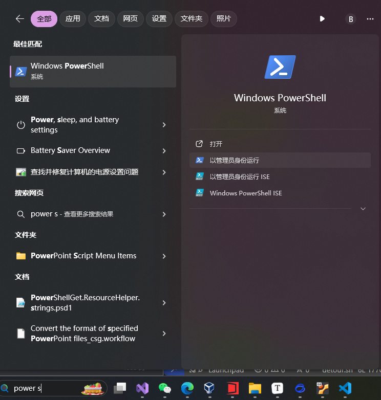Open WeChat from the taskbar
The image size is (381, 400).
(165, 388)
